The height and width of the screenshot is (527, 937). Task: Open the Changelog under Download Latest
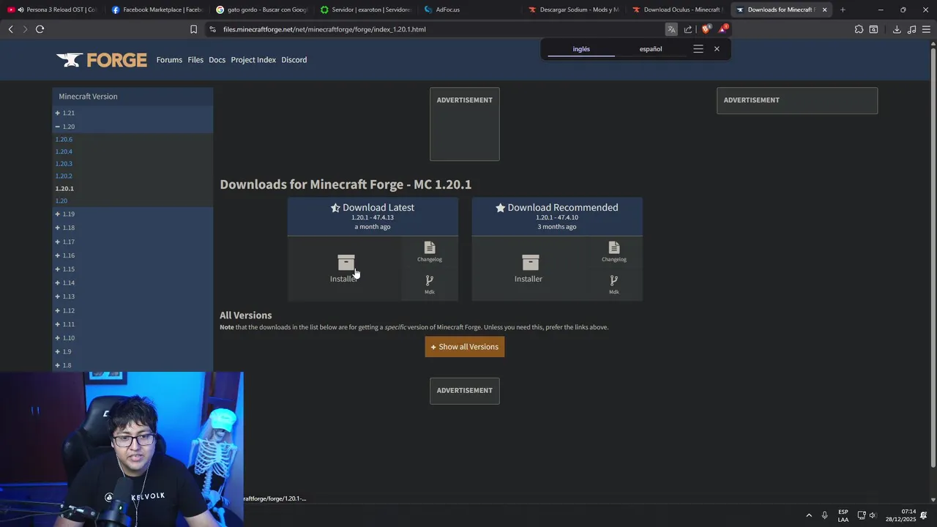[x=430, y=251]
